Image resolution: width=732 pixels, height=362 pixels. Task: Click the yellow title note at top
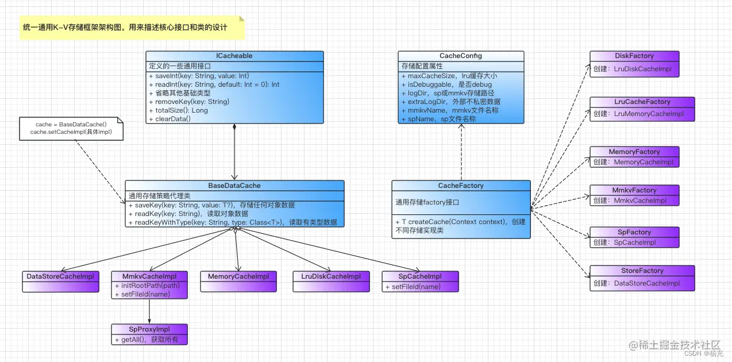132,28
